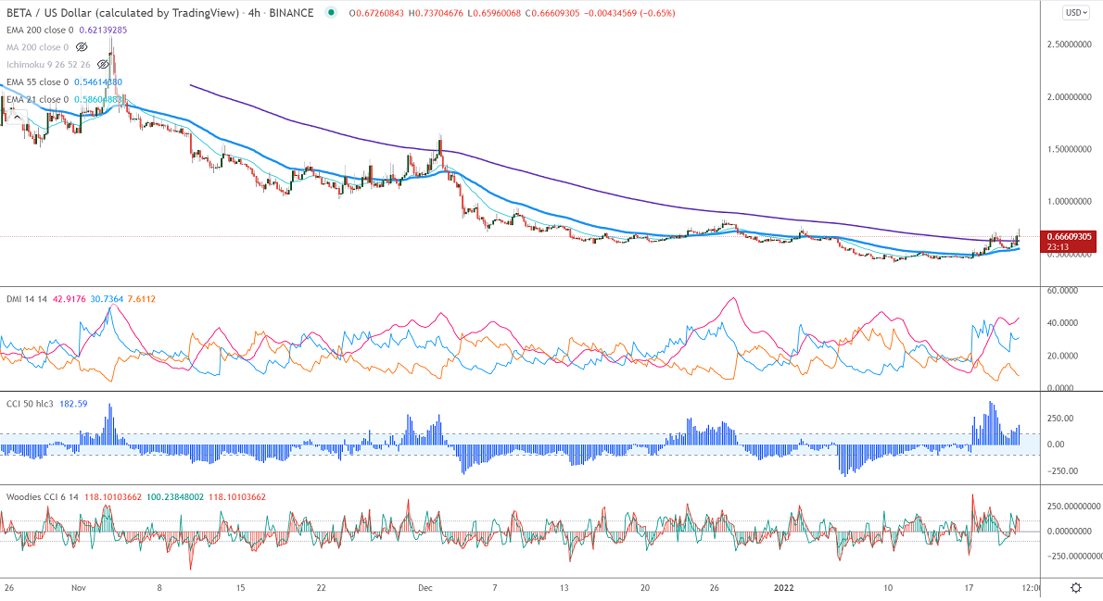1103x601 pixels.
Task: Click the 17 date label on time axis
Action: pos(969,588)
